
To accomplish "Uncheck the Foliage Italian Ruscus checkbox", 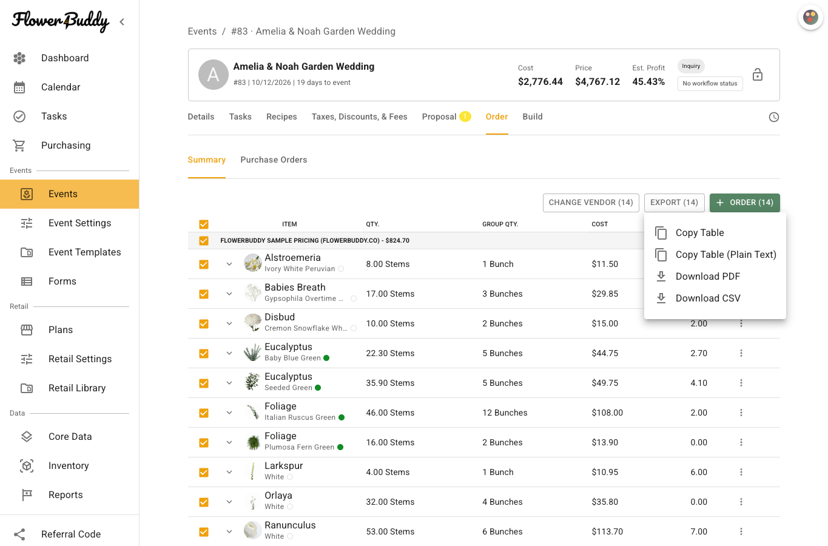I will click(x=204, y=413).
